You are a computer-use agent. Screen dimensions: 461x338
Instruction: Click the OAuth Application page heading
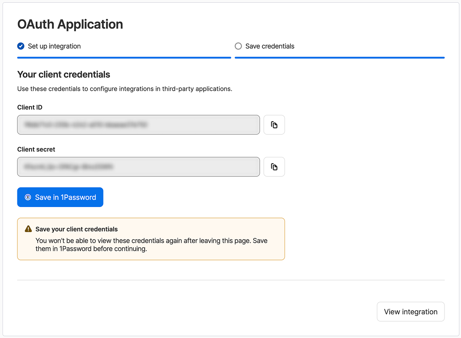[70, 24]
